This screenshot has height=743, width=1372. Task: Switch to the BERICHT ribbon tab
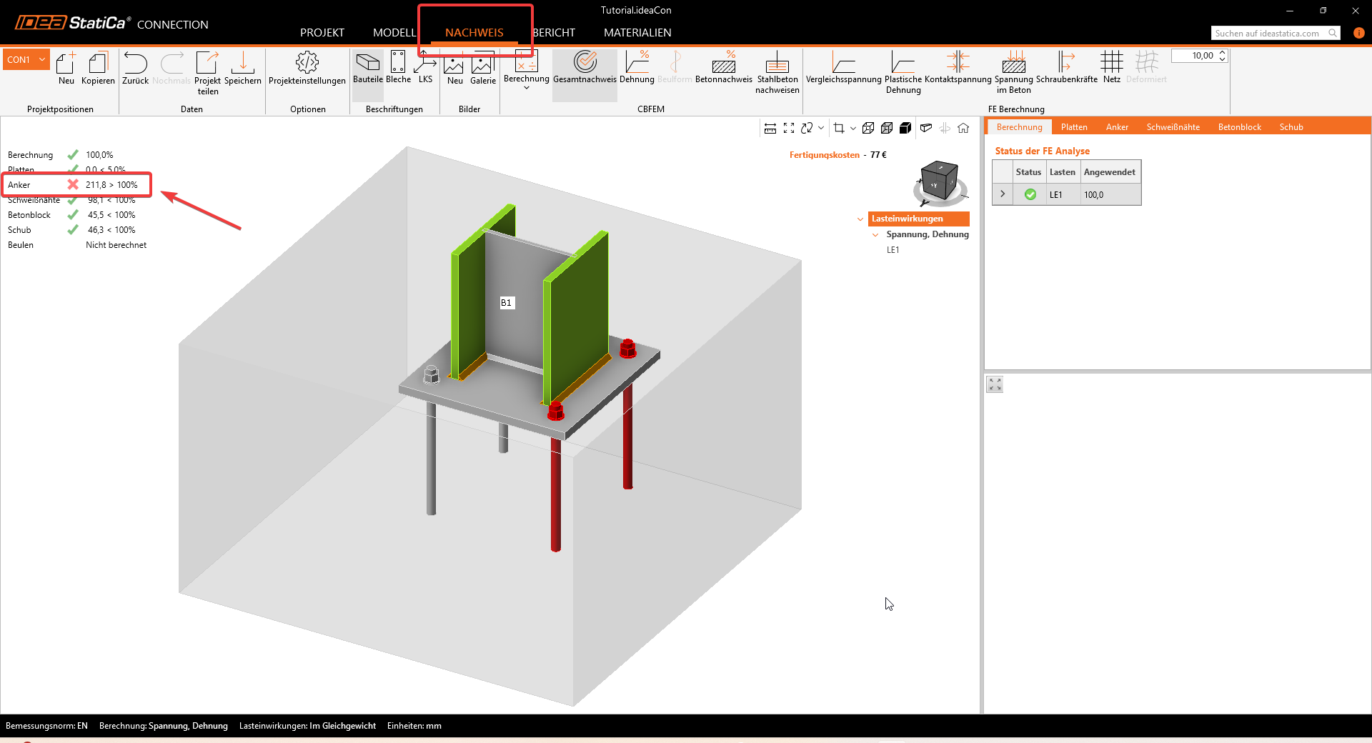554,33
